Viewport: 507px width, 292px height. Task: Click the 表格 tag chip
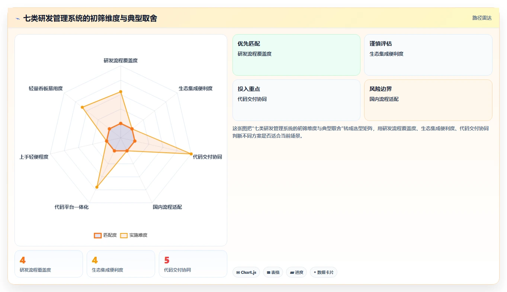click(273, 272)
